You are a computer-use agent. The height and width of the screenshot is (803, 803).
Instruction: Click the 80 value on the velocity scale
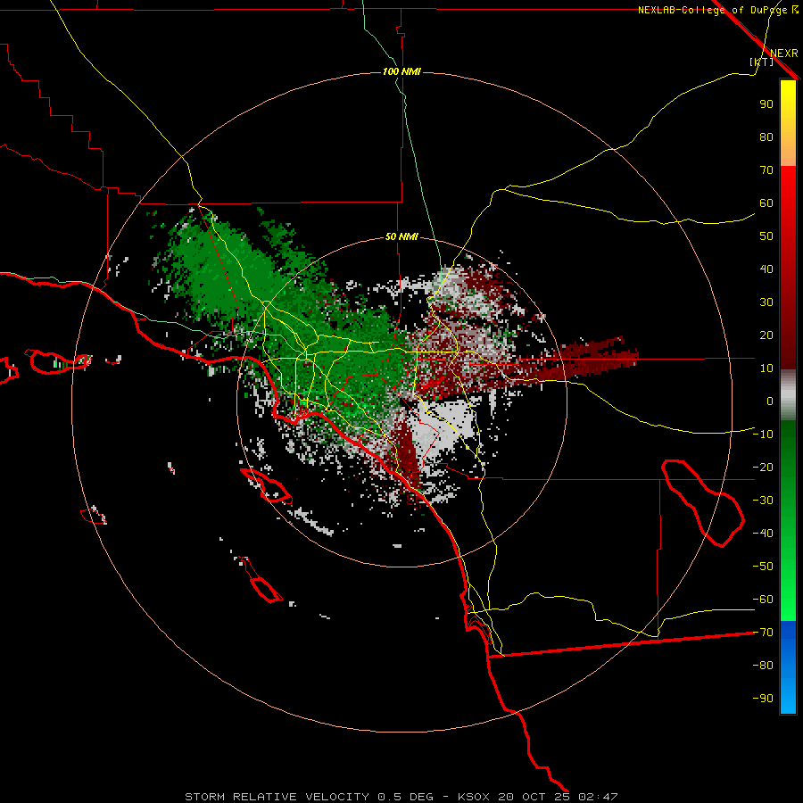click(766, 137)
